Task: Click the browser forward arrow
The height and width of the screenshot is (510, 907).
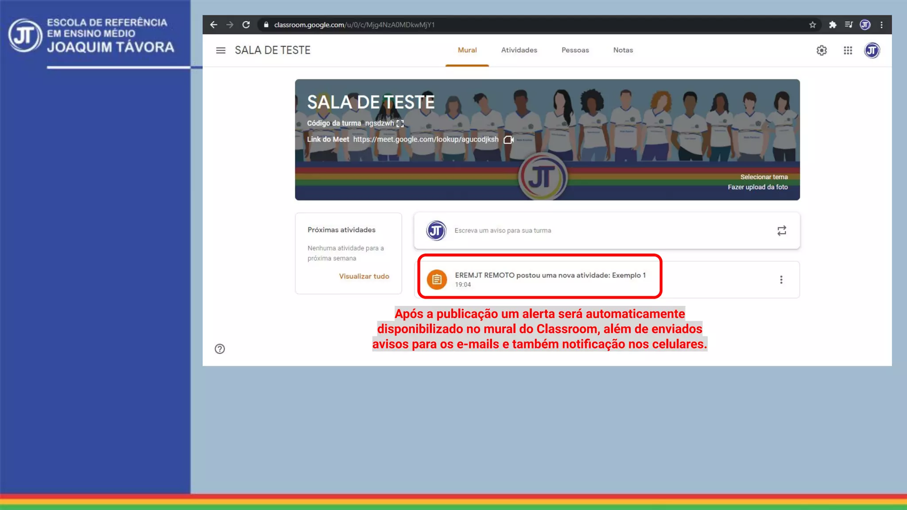Action: click(x=229, y=25)
